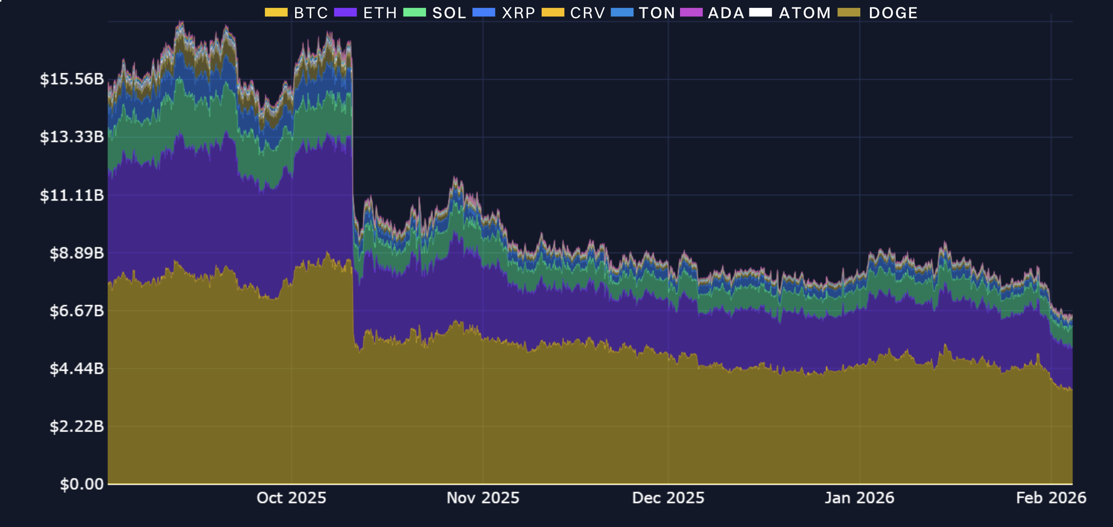Click the $4.44B y-axis label

[77, 368]
